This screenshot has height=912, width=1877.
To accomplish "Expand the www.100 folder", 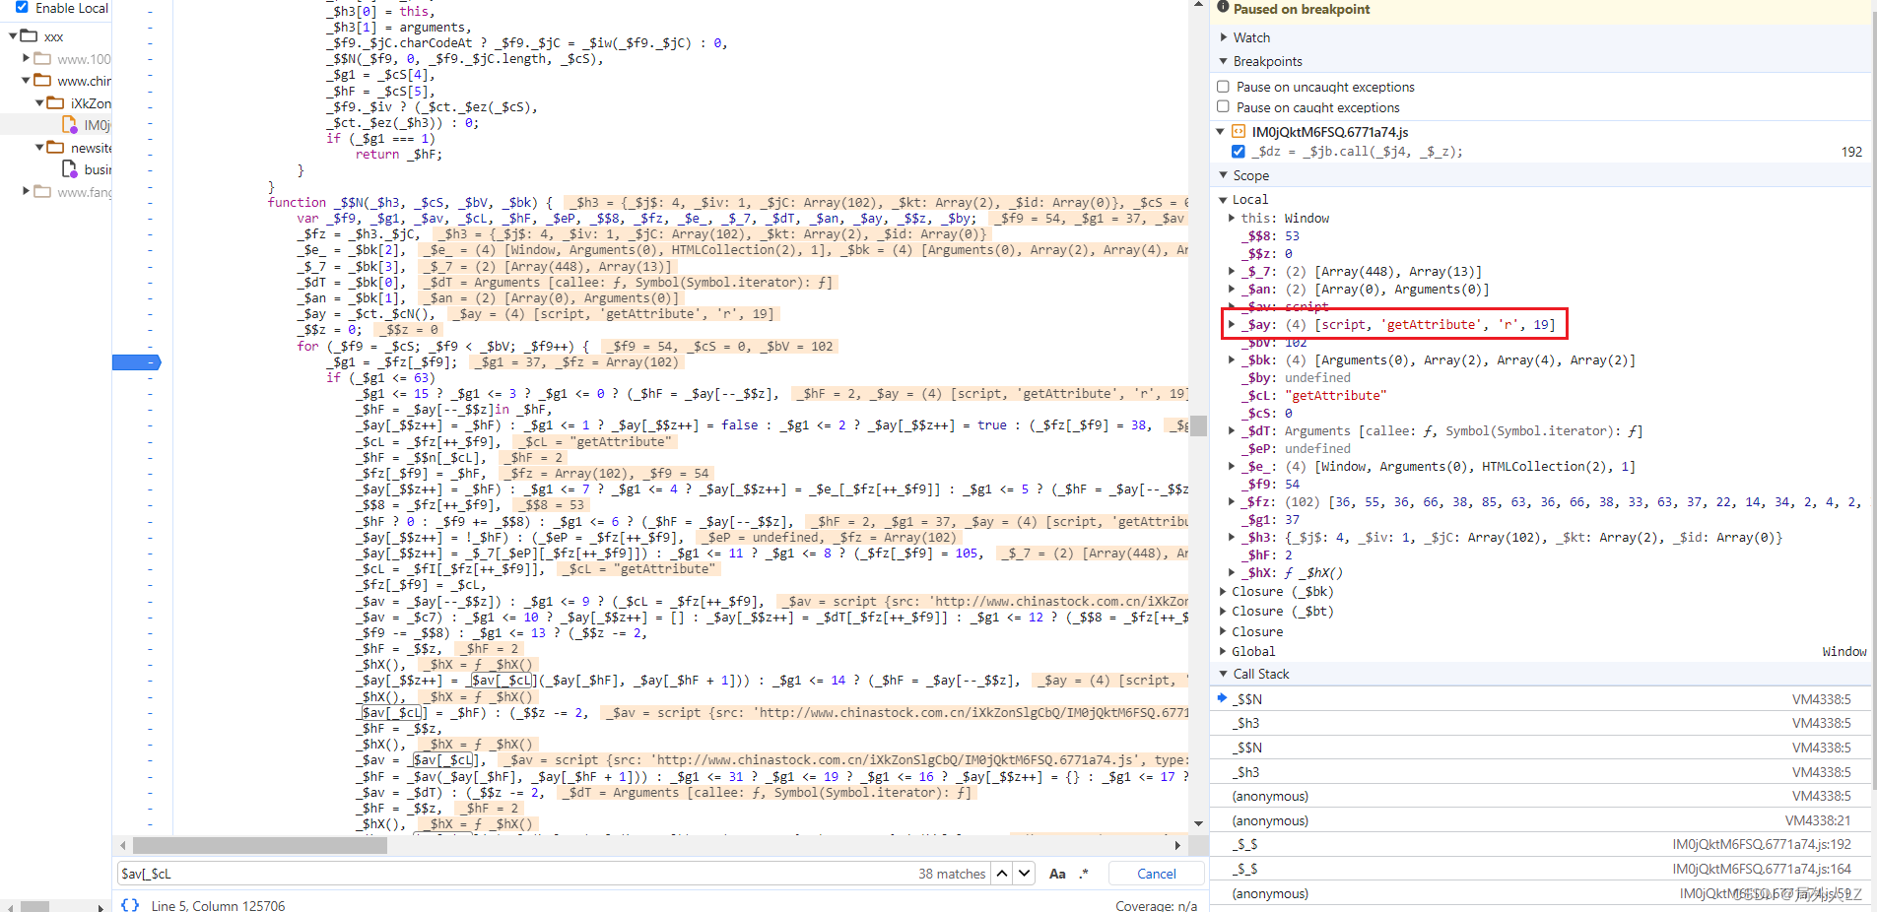I will (x=26, y=58).
